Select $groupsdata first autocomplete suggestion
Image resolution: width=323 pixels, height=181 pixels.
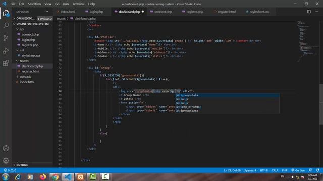coord(227,95)
